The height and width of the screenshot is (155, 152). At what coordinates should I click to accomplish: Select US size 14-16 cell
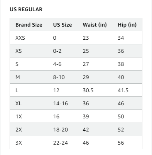[x=61, y=103]
